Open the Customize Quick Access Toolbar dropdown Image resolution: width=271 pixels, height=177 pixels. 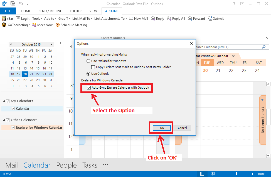point(27,4)
